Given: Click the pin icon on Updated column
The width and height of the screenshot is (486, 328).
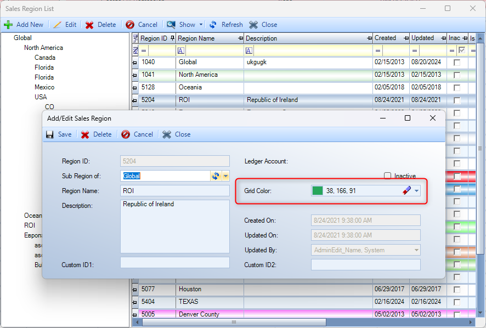Looking at the screenshot, I should [444, 38].
